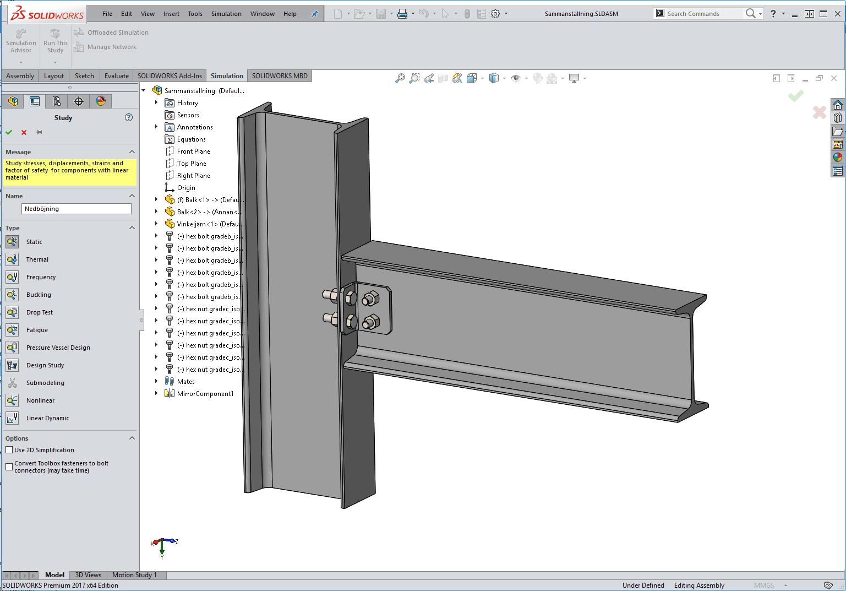Collapse the Type section

tap(132, 228)
